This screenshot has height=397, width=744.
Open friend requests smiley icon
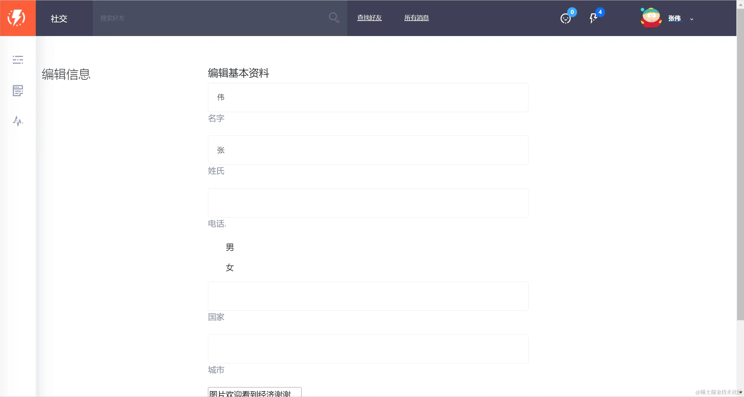coord(565,19)
